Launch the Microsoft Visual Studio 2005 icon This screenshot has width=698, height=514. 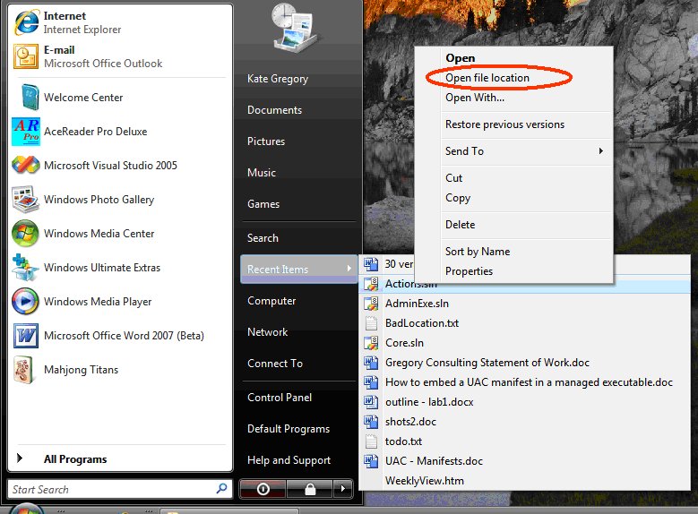tap(25, 165)
